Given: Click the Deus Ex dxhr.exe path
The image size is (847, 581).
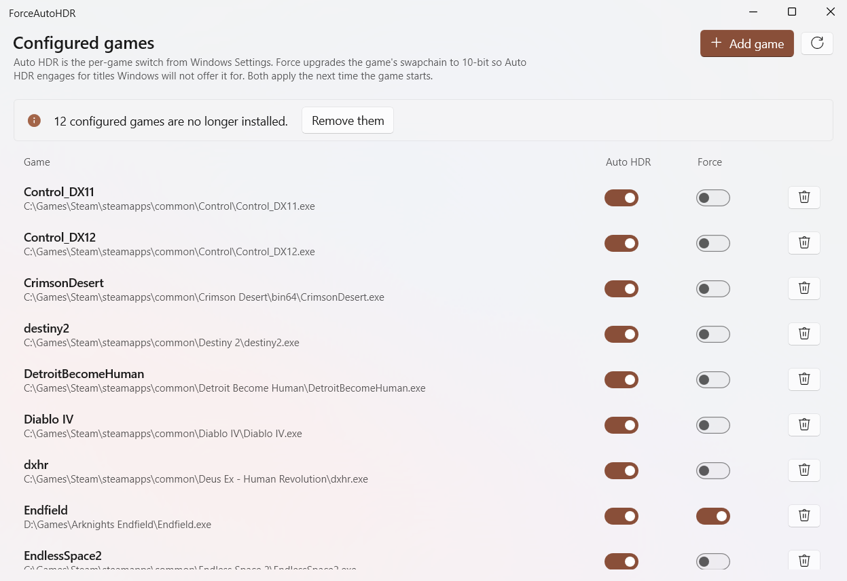Looking at the screenshot, I should tap(196, 479).
